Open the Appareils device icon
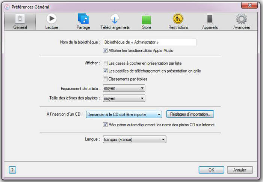The width and height of the screenshot is (263, 182). [x=210, y=19]
